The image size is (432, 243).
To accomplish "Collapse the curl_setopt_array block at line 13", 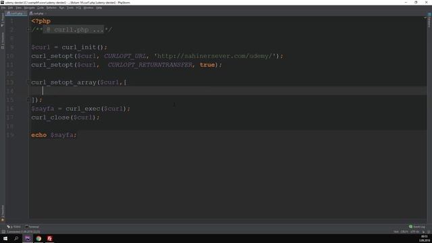I will pyautogui.click(x=28, y=82).
